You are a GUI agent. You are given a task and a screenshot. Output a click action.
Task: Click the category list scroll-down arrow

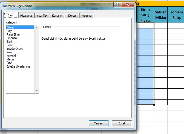(37, 91)
